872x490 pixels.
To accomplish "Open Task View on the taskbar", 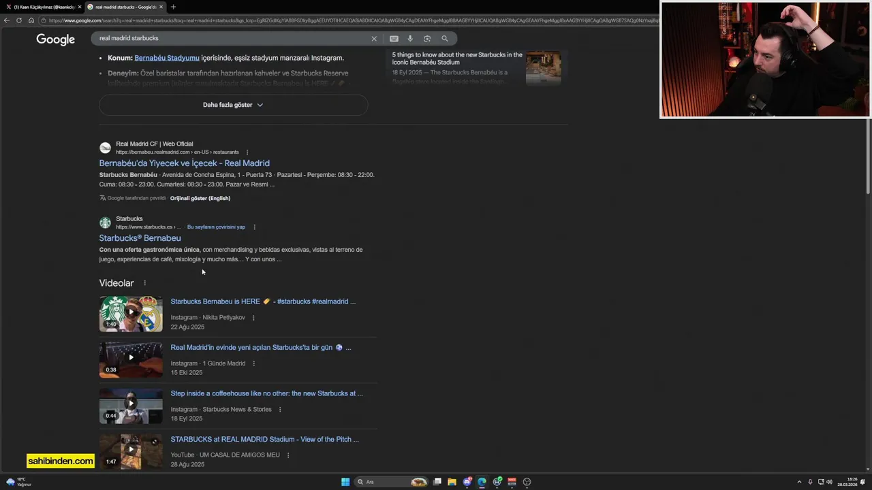I will click(x=437, y=482).
